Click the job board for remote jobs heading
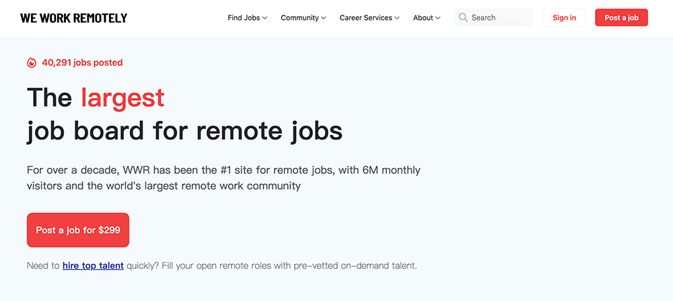This screenshot has width=673, height=301. [x=184, y=131]
